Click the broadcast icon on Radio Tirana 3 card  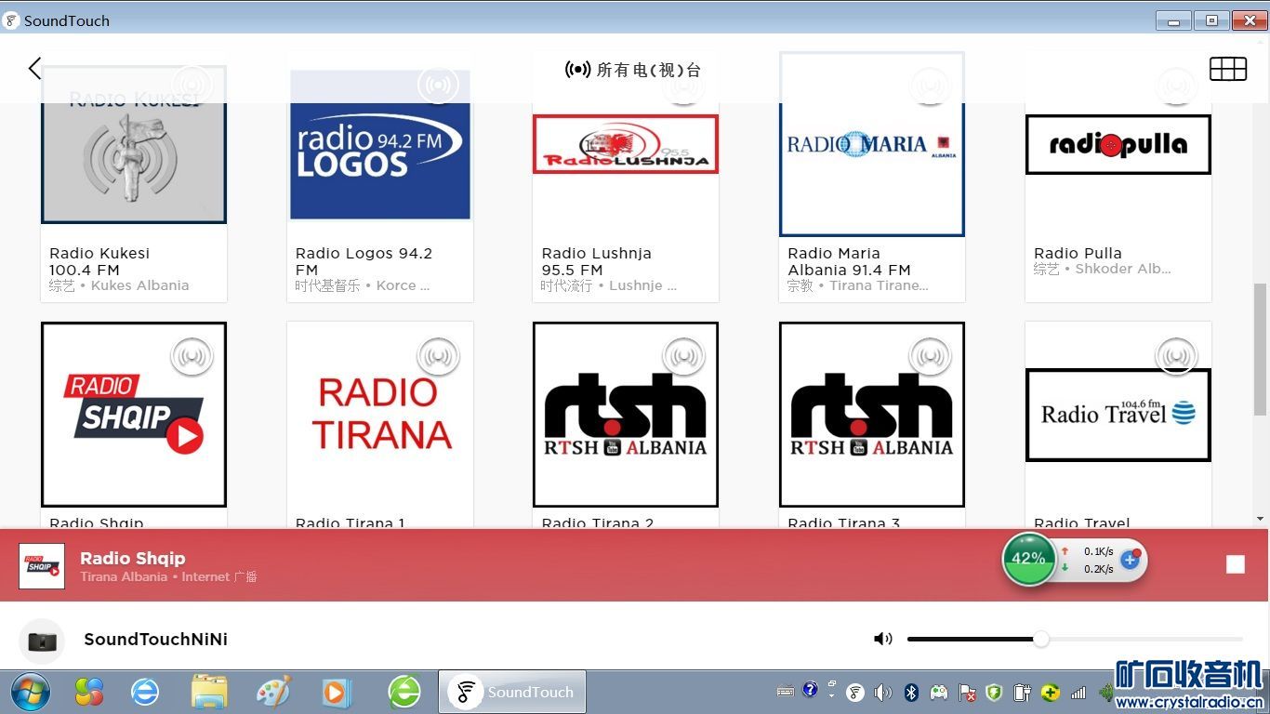click(930, 355)
